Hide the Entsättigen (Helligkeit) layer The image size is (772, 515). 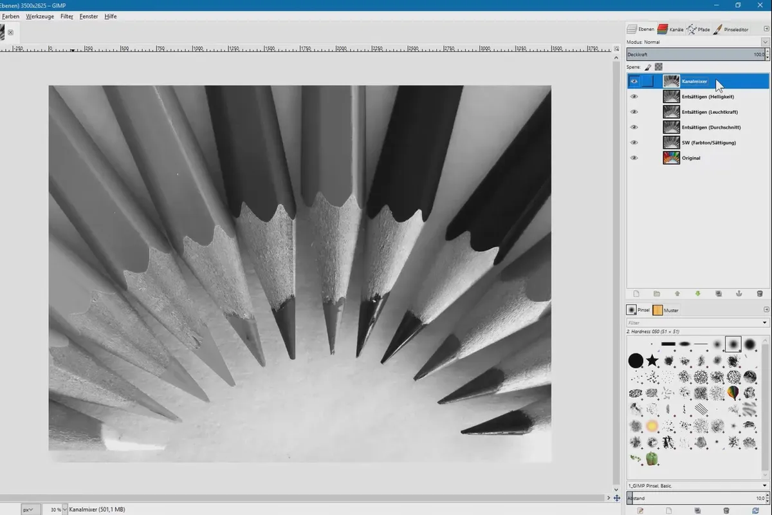click(634, 97)
